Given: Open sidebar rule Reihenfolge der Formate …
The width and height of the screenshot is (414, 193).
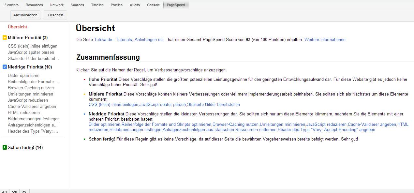Looking at the screenshot, I should pyautogui.click(x=34, y=82).
